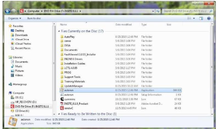Open the Music library

[18, 66]
